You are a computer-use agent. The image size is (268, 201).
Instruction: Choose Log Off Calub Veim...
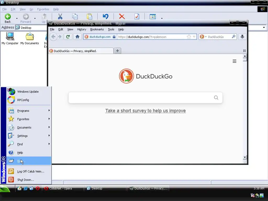[x=29, y=171]
